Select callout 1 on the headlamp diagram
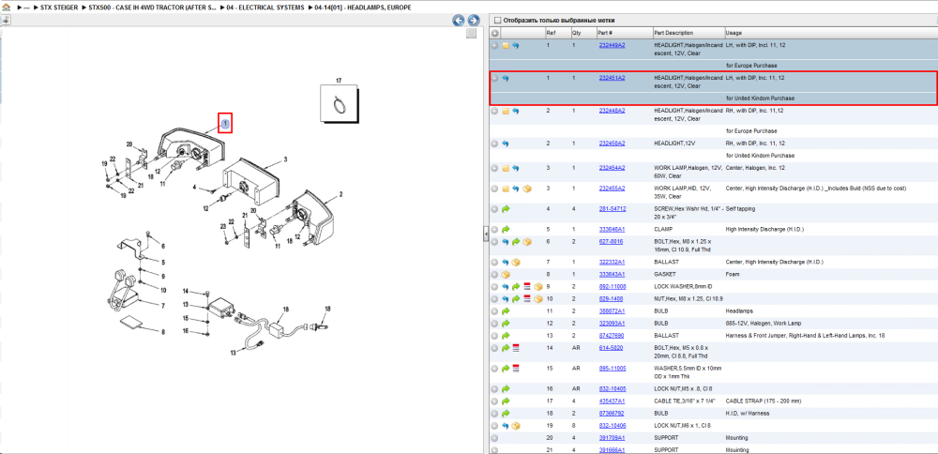This screenshot has width=938, height=454. tap(225, 123)
